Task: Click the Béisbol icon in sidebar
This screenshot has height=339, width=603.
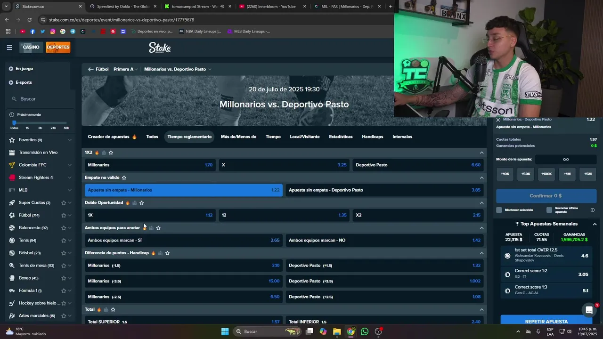Action: click(x=12, y=253)
